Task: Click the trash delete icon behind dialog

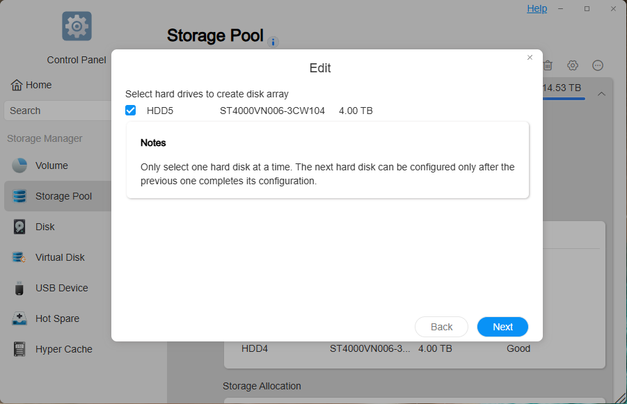Action: click(548, 65)
